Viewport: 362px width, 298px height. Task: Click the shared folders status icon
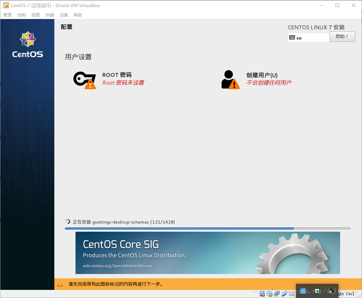pyautogui.click(x=291, y=294)
